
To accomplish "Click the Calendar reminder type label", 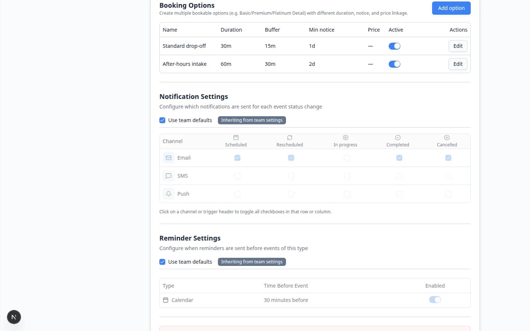I will 182,300.
